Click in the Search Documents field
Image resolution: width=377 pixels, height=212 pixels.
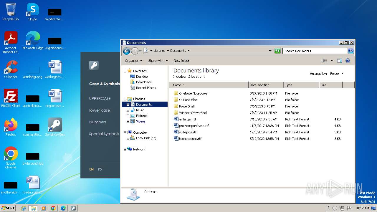[315, 51]
